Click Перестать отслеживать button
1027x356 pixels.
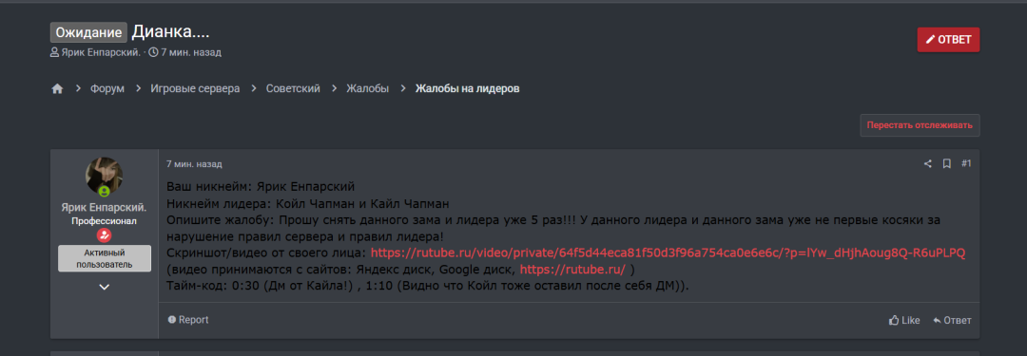tap(920, 125)
